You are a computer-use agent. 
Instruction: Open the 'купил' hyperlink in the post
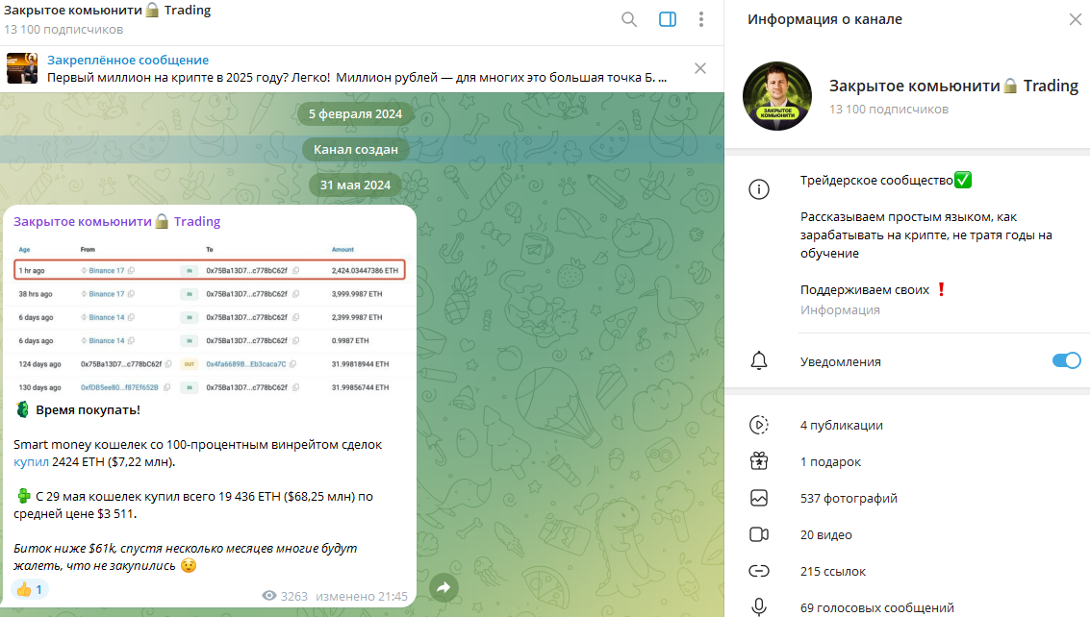point(31,461)
